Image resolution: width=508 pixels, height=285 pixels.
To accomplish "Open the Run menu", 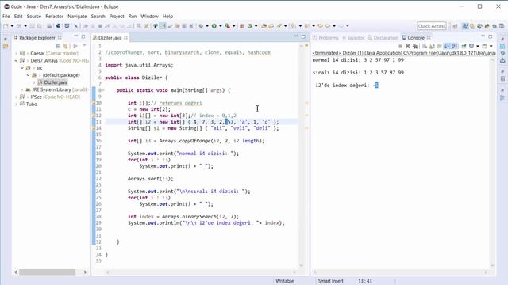I will click(133, 16).
